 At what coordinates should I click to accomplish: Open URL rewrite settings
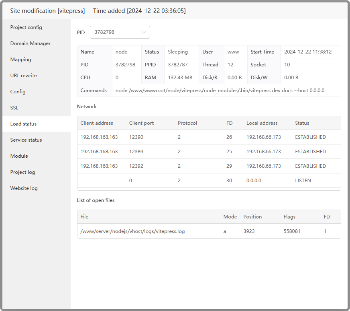coord(23,76)
